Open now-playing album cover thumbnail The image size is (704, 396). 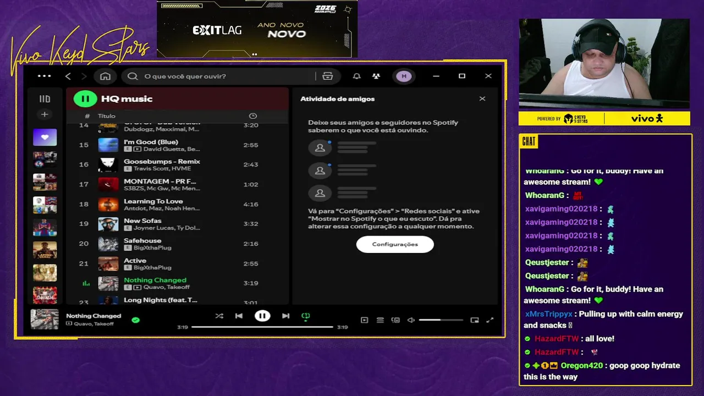click(45, 319)
